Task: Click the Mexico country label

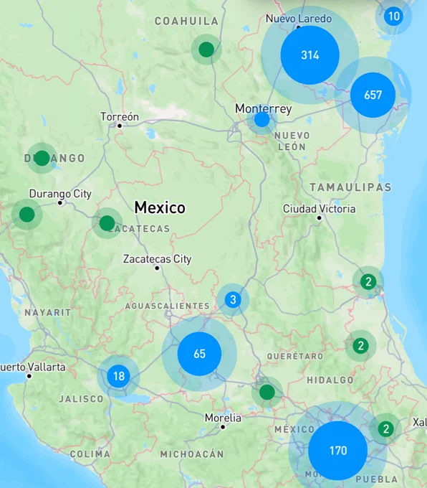Action: [160, 207]
